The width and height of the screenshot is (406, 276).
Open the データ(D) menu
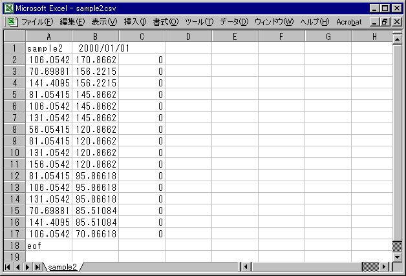tap(234, 22)
